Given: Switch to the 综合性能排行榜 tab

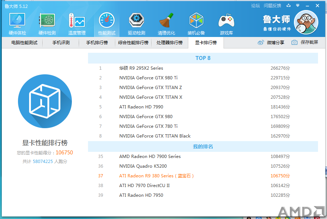Looking at the screenshot, I should pyautogui.click(x=133, y=43).
